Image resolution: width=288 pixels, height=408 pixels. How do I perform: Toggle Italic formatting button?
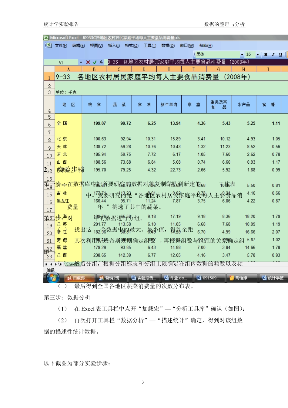[273, 55]
